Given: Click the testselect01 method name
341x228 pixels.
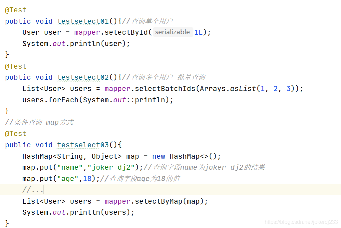Looking at the screenshot, I should (83, 21).
